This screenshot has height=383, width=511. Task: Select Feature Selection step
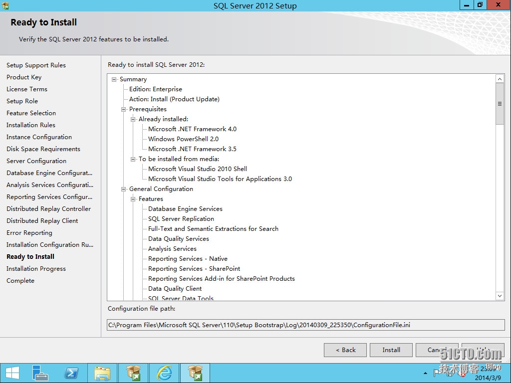click(x=31, y=113)
